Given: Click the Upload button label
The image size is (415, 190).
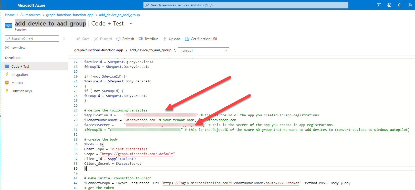Looking at the screenshot, I should 174,39.
